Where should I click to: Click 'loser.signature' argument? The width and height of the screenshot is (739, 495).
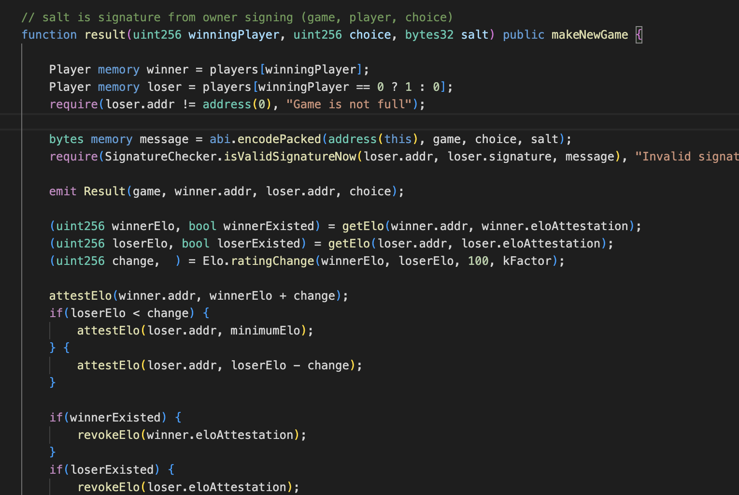tap(499, 157)
